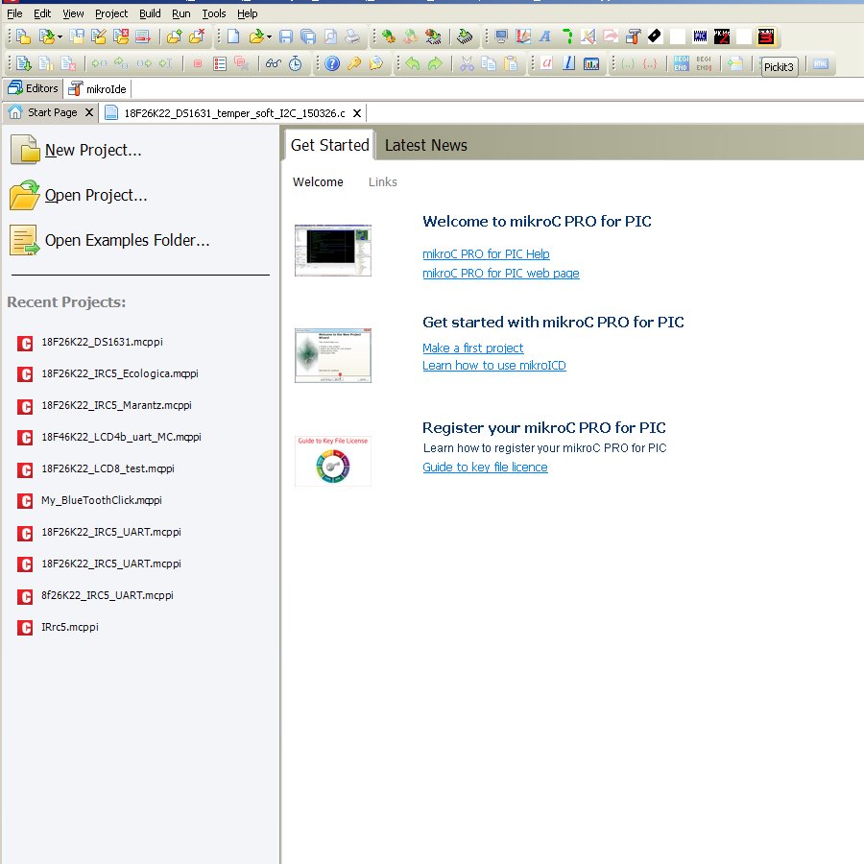Open recent project 18F26K22_DS1631.mcppi
This screenshot has width=864, height=864.
coord(102,342)
